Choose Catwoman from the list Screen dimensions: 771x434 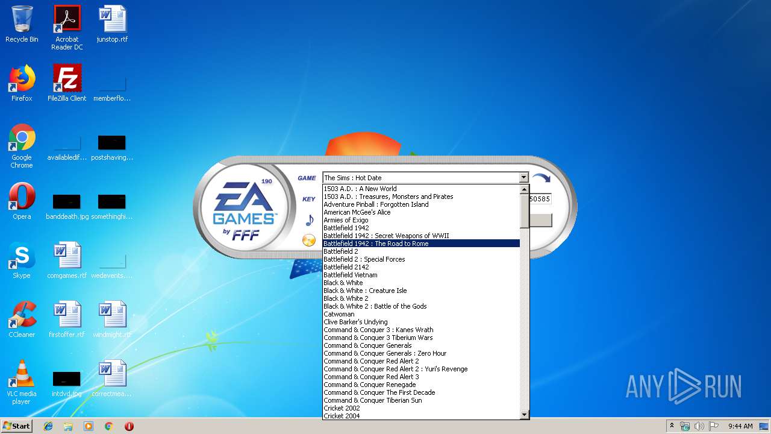[421, 314]
